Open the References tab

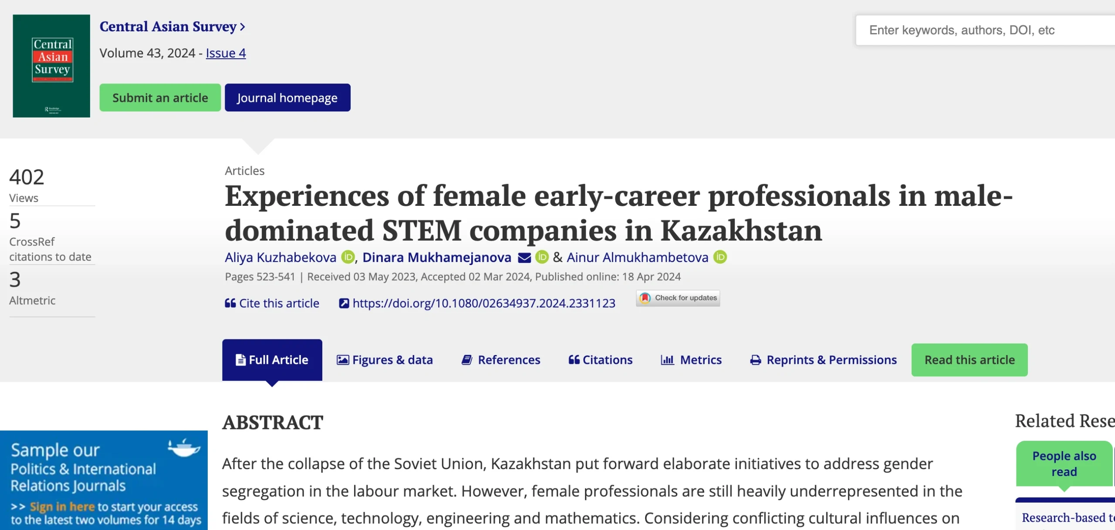click(501, 360)
